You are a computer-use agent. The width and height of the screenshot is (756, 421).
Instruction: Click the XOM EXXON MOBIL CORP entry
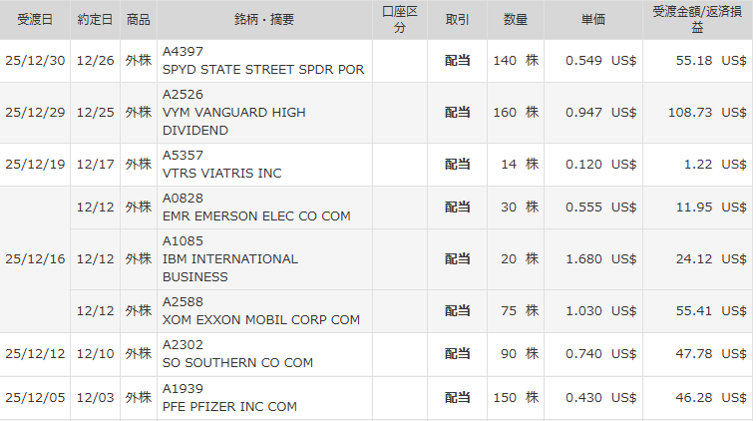[260, 319]
